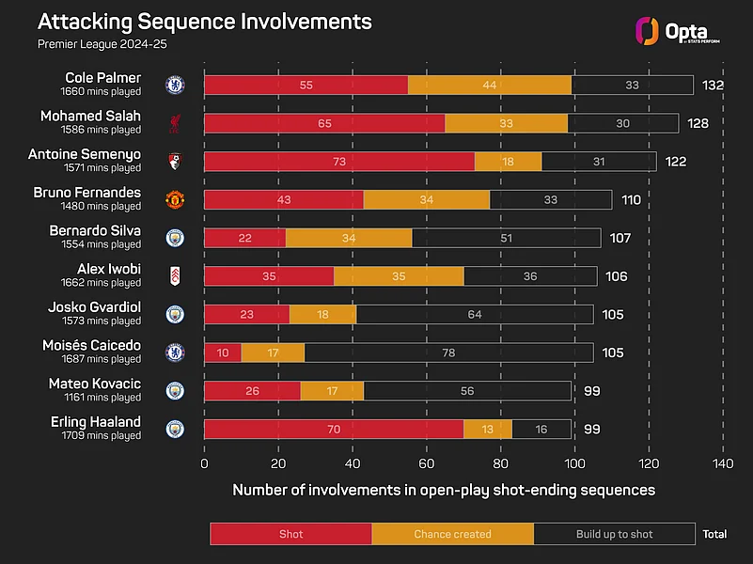Click the Liverpool crest beside Mohamed Salah
This screenshot has height=564, width=753.
tap(175, 123)
